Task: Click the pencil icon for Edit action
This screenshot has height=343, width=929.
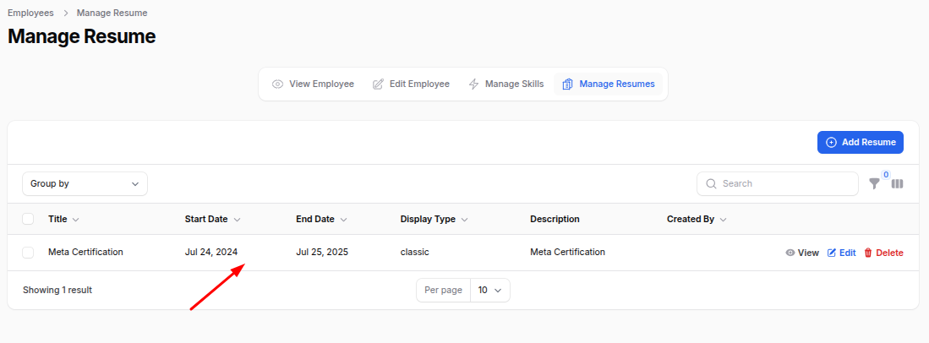Action: (x=831, y=253)
